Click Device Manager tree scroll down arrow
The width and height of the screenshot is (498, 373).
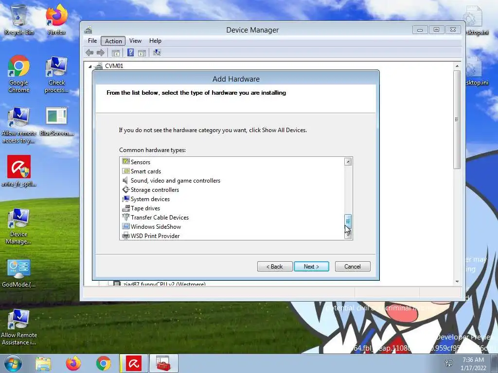(x=457, y=281)
